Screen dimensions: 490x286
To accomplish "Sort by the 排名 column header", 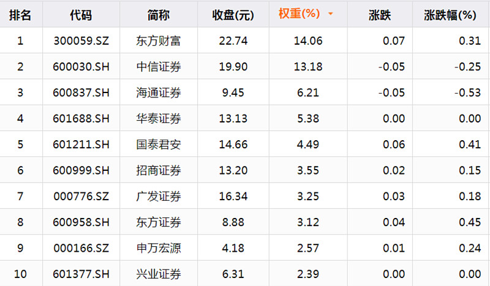I will 20,15.
